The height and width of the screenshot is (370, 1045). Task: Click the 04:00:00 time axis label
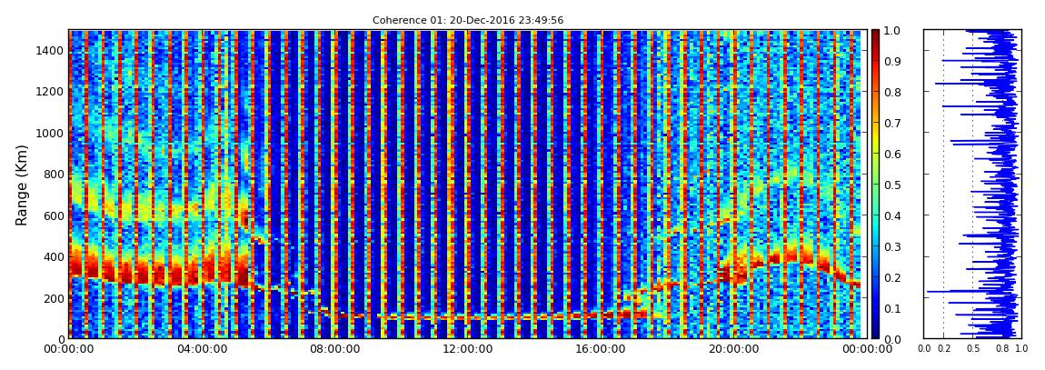pos(200,349)
